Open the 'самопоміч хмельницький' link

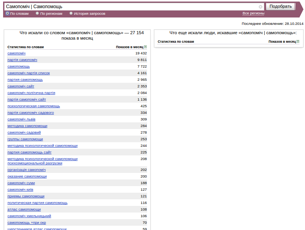[x=29, y=216]
